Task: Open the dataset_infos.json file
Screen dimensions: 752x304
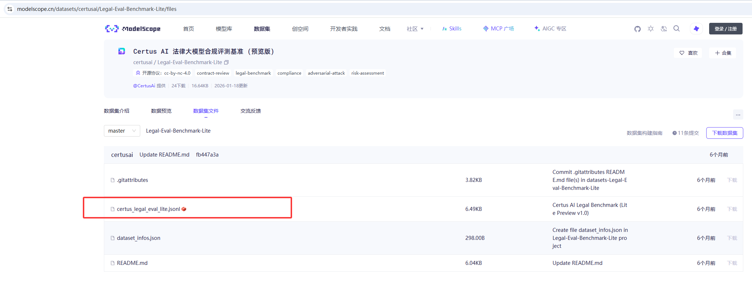Action: click(138, 238)
